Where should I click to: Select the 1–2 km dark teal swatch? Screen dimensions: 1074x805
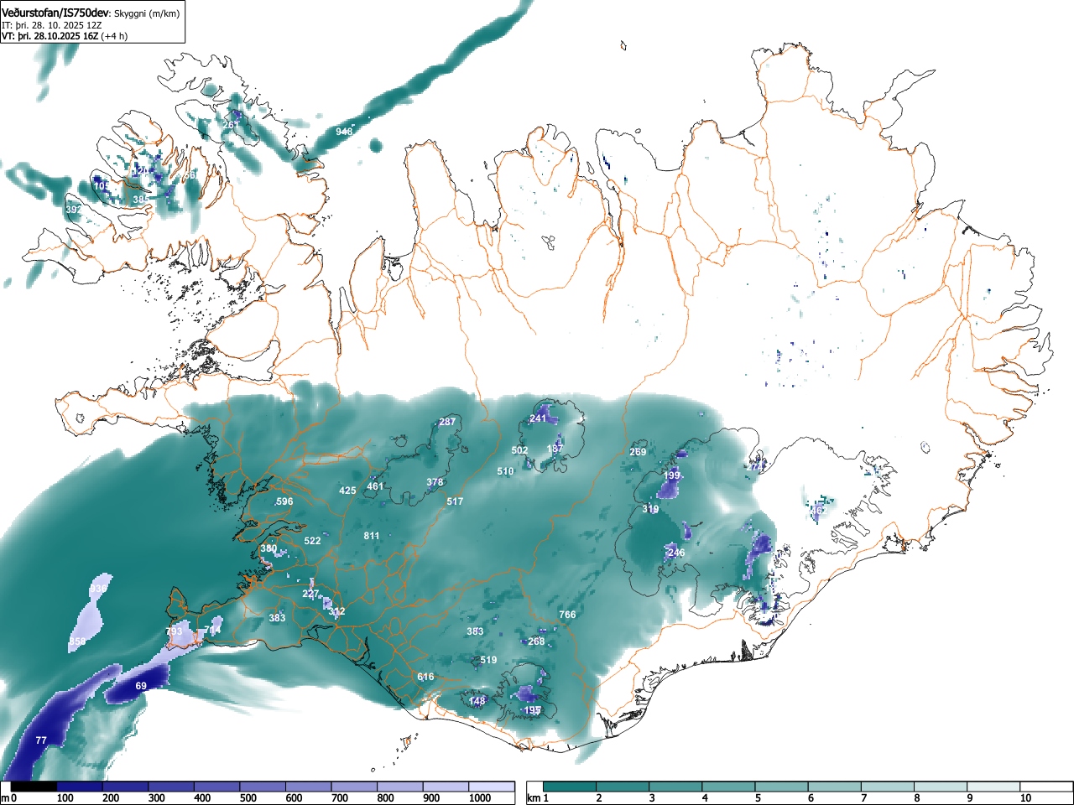click(570, 787)
